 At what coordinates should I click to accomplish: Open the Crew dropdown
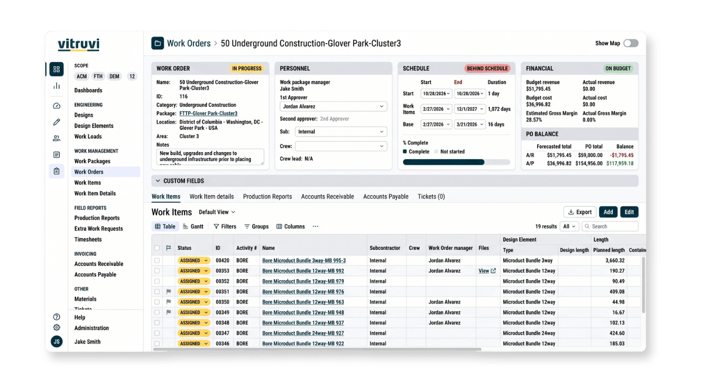[341, 146]
